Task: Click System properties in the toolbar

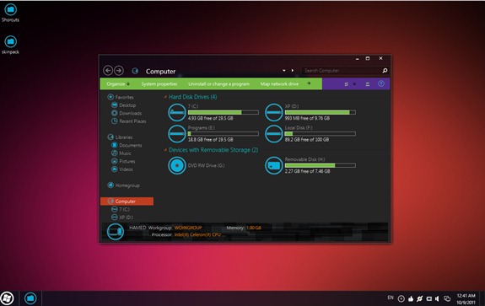Action: tap(159, 84)
